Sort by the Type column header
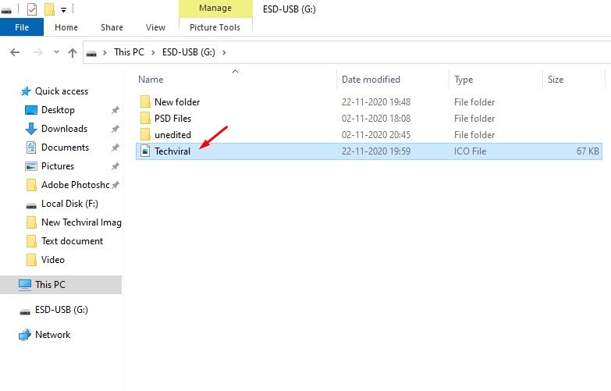Screen dimensions: 611x391 click(x=464, y=80)
